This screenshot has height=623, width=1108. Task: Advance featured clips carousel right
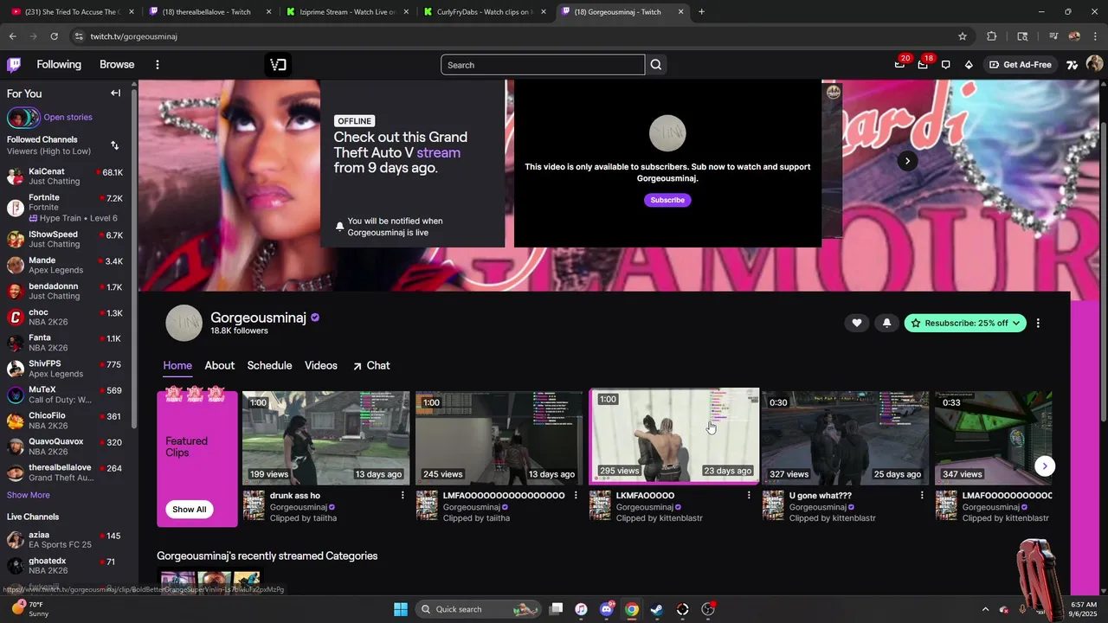1045,466
